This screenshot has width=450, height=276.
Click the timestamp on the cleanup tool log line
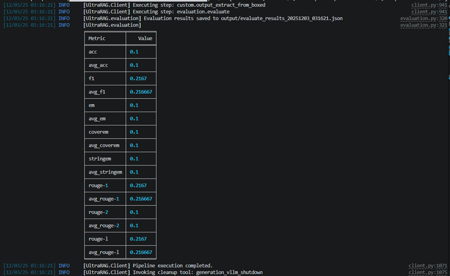(29, 272)
